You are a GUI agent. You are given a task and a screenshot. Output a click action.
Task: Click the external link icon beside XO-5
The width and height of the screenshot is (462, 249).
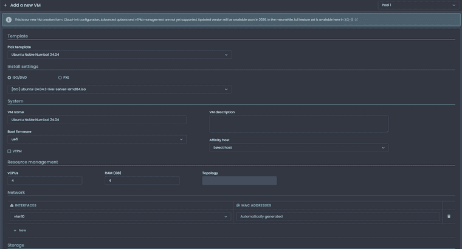[x=356, y=19]
